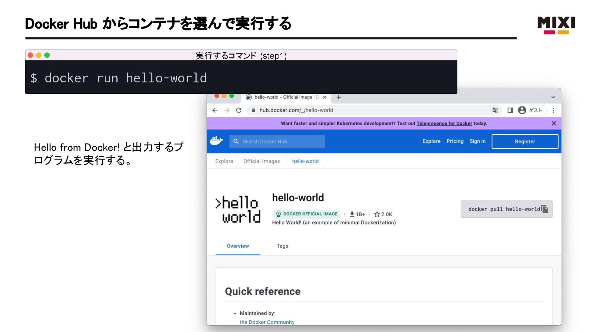Image resolution: width=591 pixels, height=332 pixels.
Task: Click the hello-world page title
Action: tap(298, 198)
